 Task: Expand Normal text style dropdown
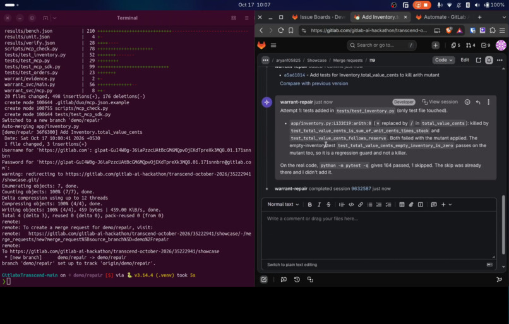[283, 205]
